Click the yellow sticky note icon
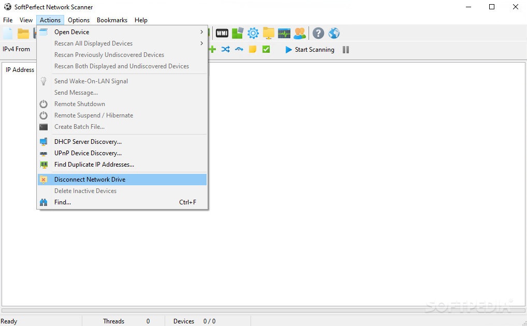Screen dimensions: 527x326 253,49
